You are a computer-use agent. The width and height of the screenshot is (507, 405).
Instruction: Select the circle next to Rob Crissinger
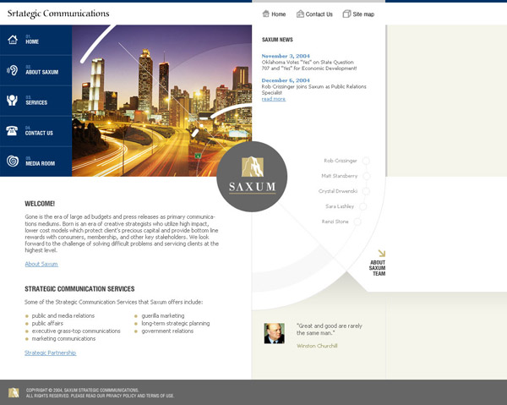(366, 161)
